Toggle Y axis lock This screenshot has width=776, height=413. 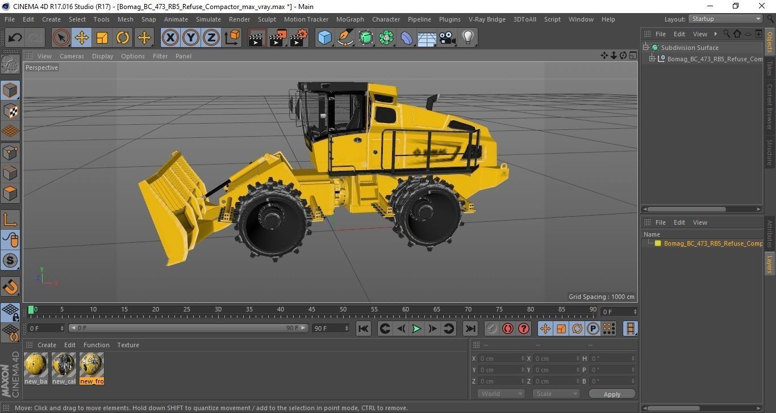[190, 38]
